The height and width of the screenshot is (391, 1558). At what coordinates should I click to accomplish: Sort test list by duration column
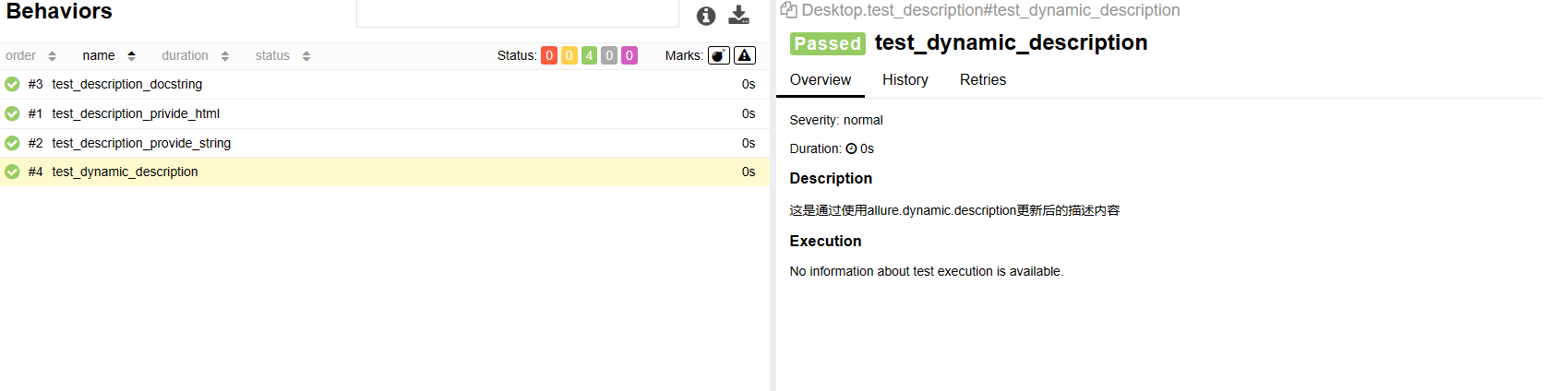coord(195,55)
